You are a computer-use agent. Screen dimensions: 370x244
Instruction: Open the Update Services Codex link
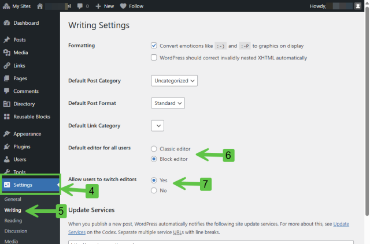tap(341, 224)
